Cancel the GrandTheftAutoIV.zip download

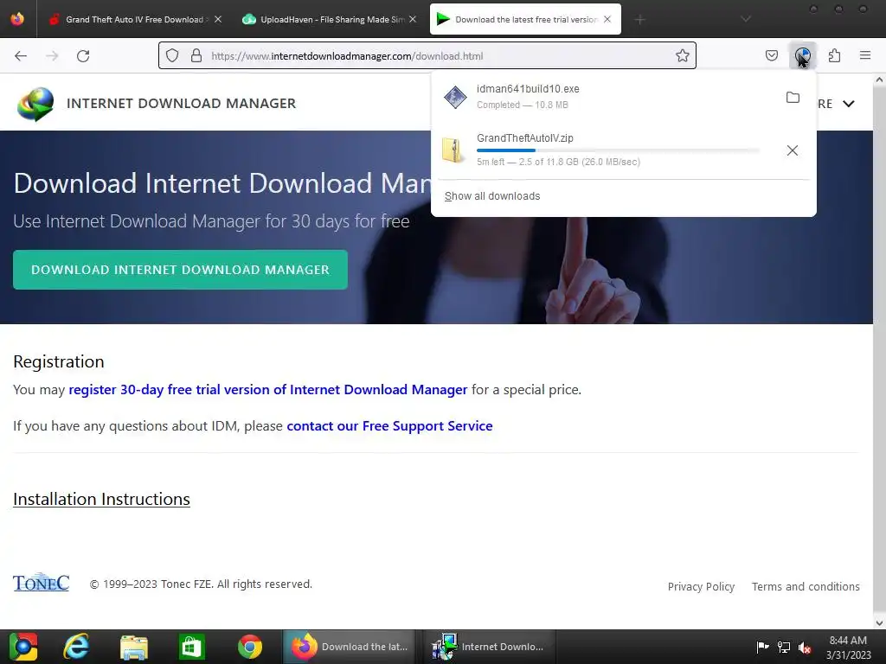tap(793, 150)
